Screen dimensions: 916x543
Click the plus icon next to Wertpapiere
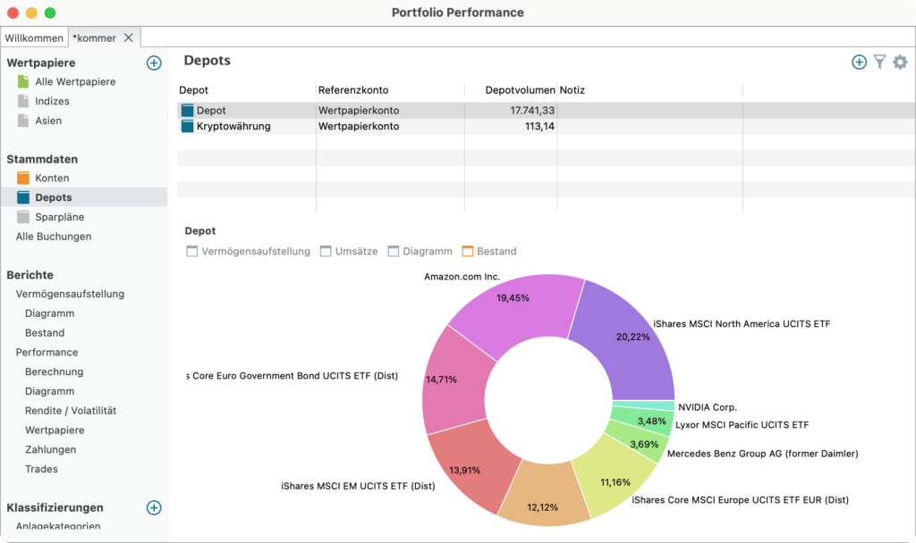tap(154, 63)
